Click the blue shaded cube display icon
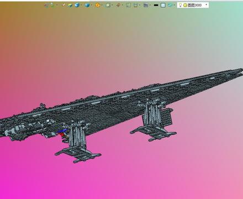This screenshot has height=199, width=243. click(x=77, y=5)
